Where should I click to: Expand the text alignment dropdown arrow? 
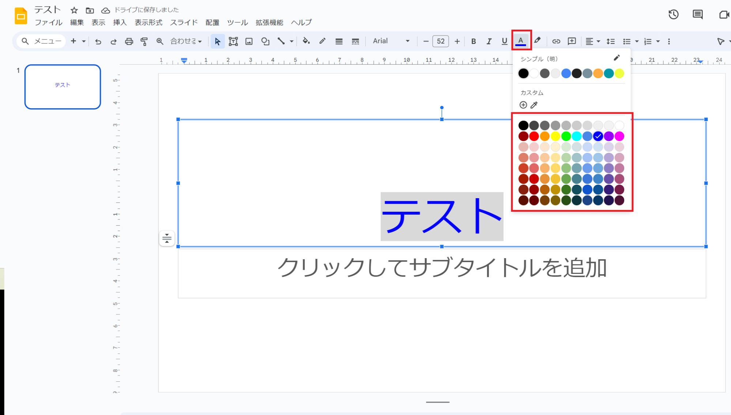[x=599, y=41]
